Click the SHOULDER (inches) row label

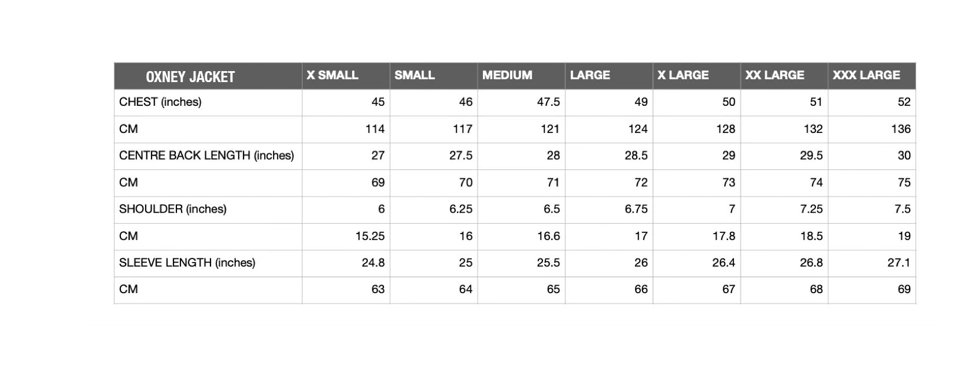[173, 209]
